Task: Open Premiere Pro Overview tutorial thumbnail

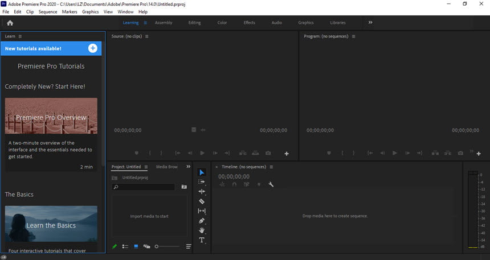Action: [51, 116]
